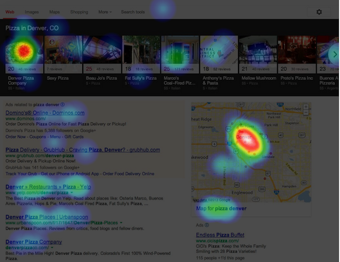
Task: Click the 171 reviews link for Marco's
Action: click(184, 69)
